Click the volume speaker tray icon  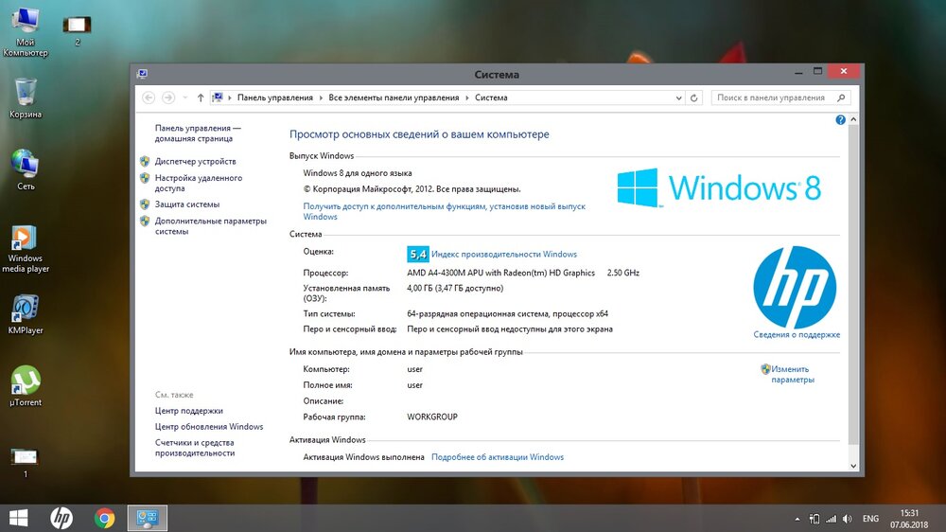pyautogui.click(x=848, y=519)
